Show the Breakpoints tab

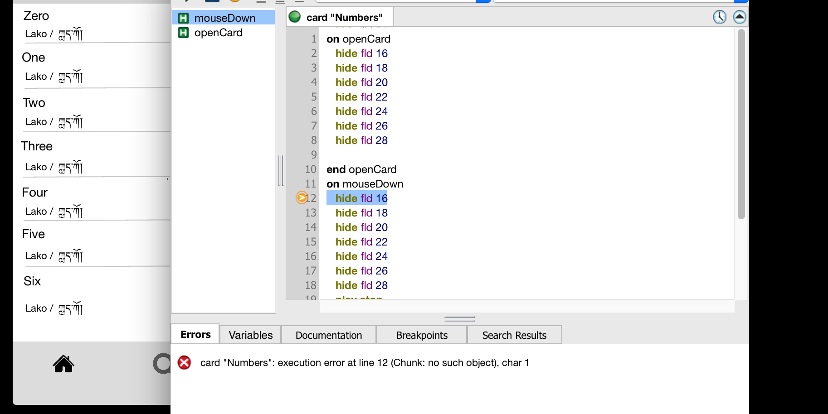pos(421,335)
